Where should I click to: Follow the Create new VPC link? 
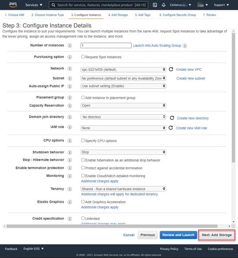coord(188,69)
